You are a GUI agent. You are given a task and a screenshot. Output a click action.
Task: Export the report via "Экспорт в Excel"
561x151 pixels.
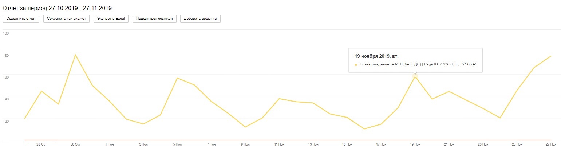[x=111, y=19]
